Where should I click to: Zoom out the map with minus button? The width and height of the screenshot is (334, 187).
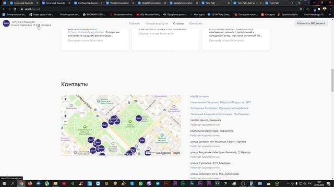coord(65,122)
